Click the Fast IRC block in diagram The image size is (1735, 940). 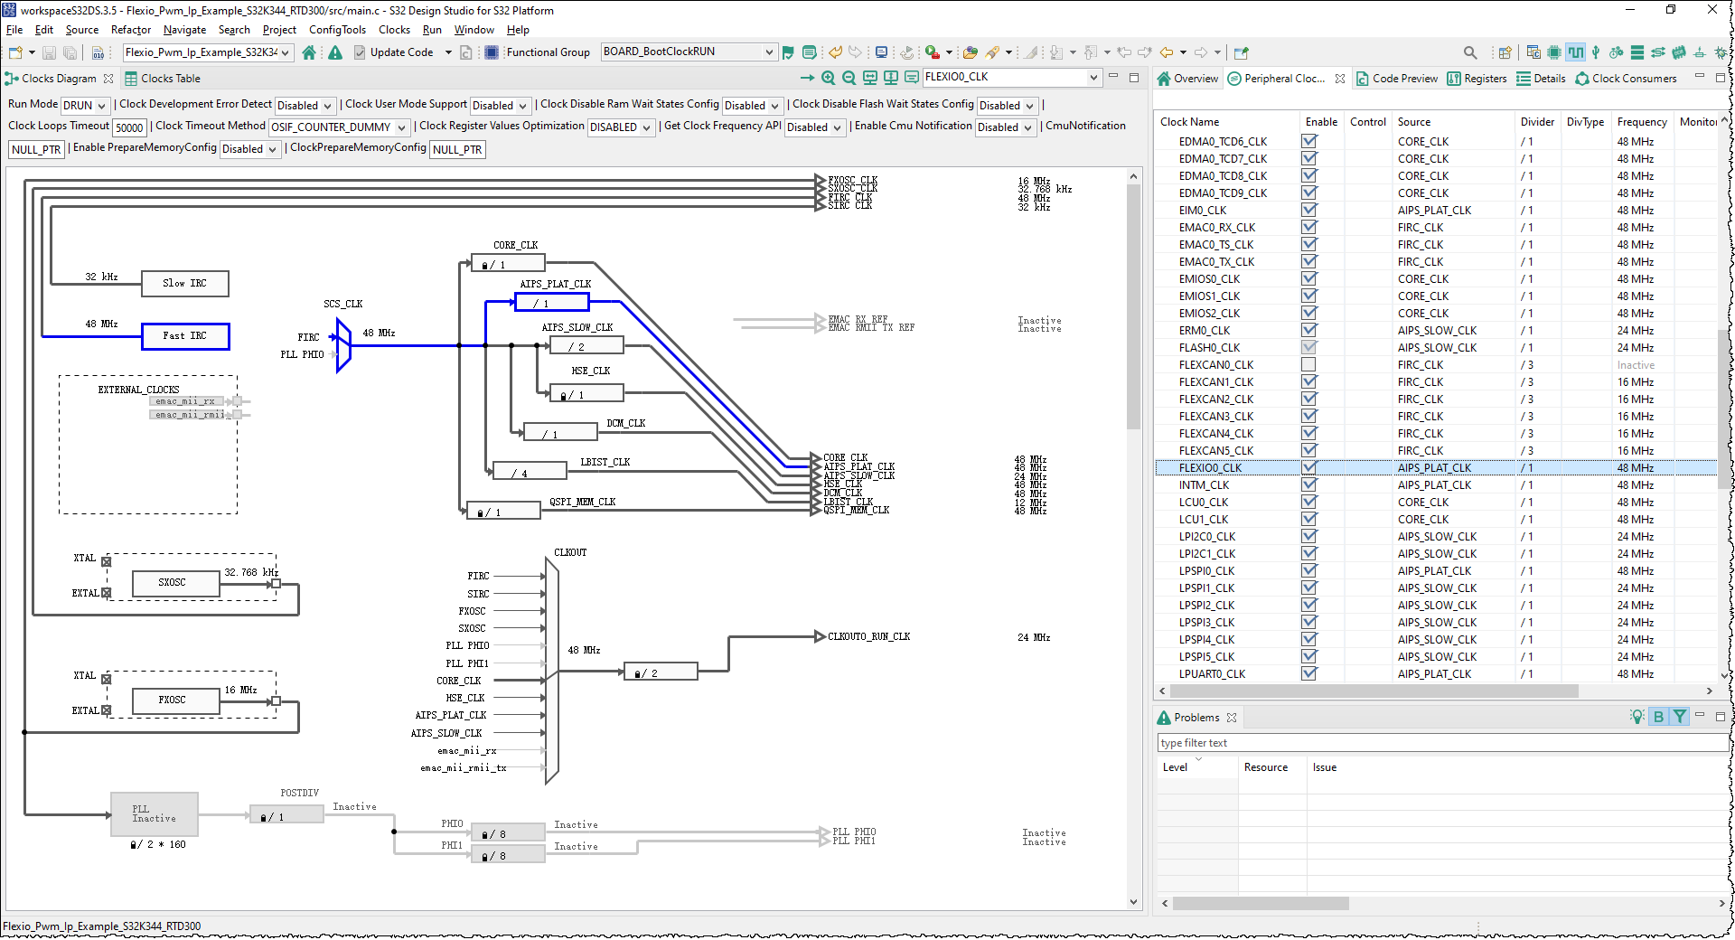(185, 336)
